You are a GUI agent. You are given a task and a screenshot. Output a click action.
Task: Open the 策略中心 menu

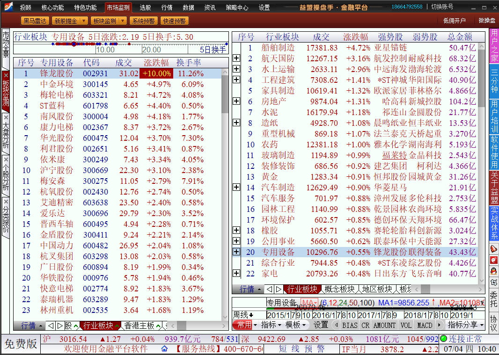(x=237, y=7)
